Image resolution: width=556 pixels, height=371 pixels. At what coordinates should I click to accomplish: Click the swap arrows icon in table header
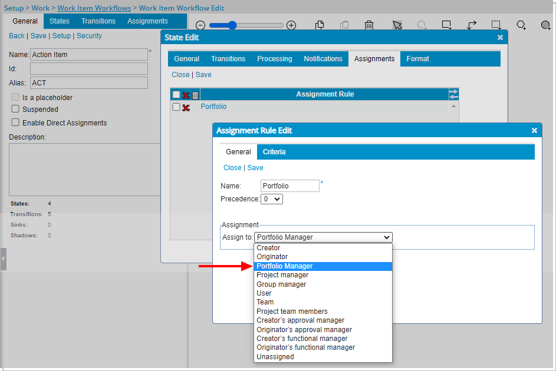pos(453,94)
